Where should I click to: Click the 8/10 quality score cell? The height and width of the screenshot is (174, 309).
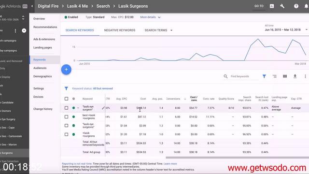pos(231,108)
